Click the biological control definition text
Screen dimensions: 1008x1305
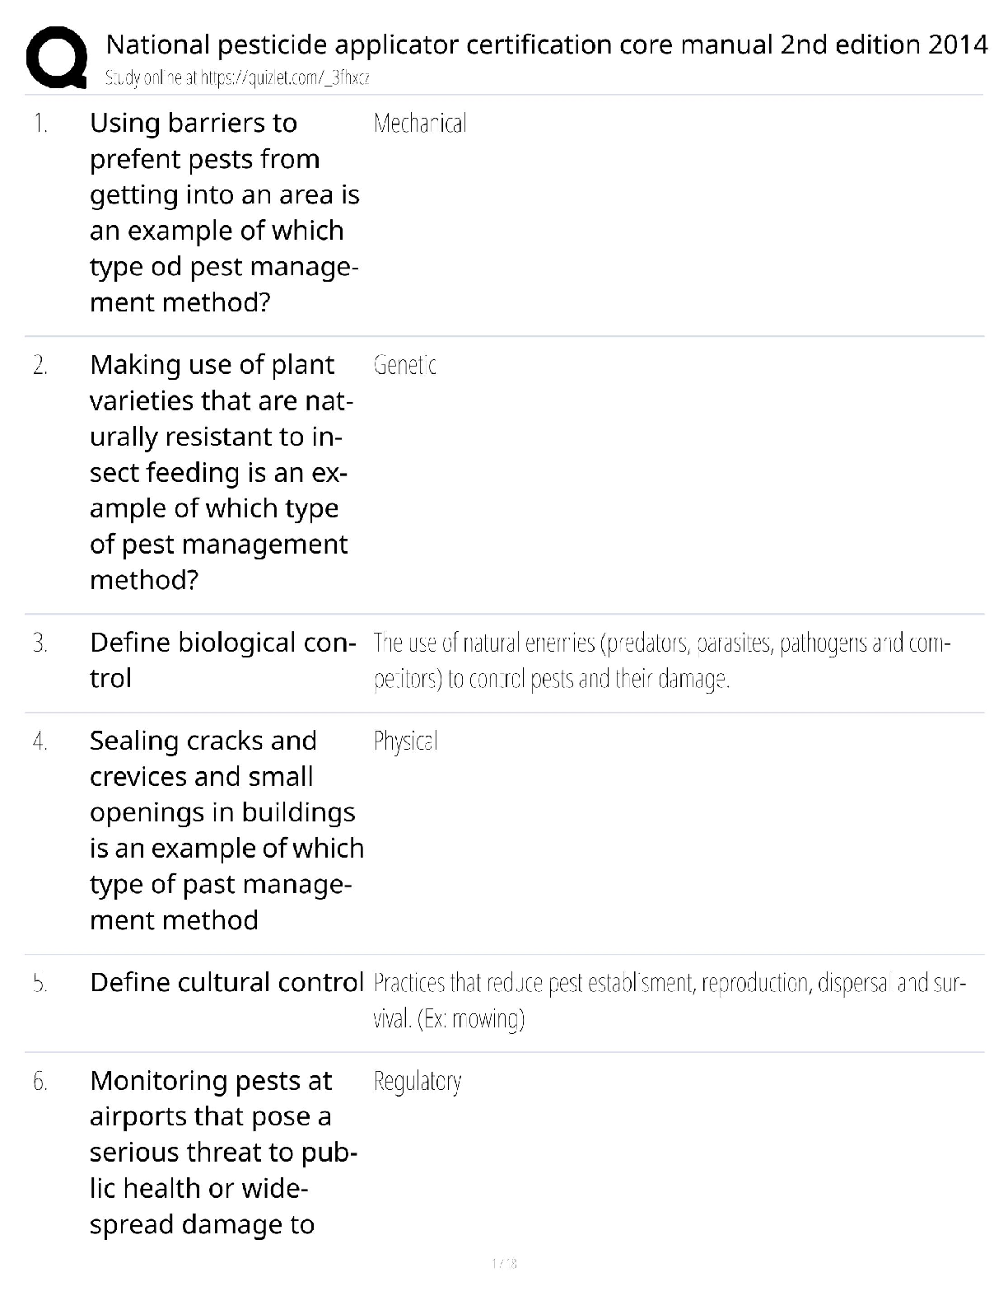pyautogui.click(x=661, y=661)
